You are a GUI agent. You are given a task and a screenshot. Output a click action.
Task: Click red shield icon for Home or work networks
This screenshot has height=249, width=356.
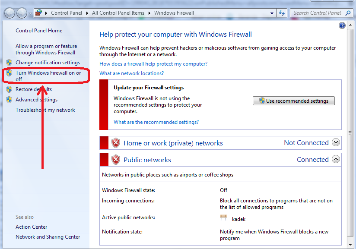pos(116,143)
